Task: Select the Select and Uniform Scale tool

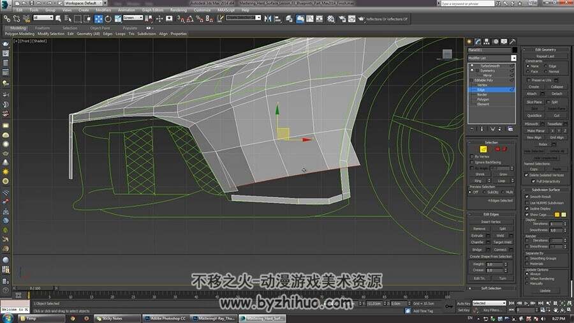Action: [x=117, y=19]
